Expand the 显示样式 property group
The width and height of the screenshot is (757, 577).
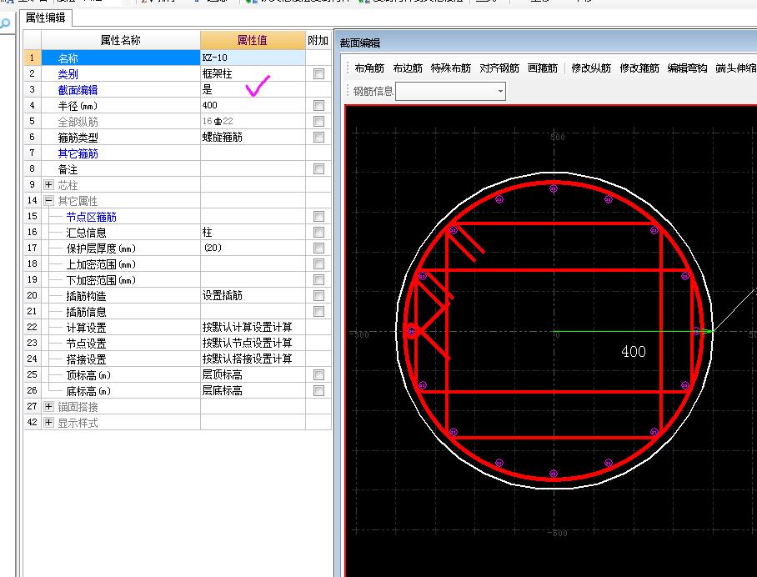[48, 423]
